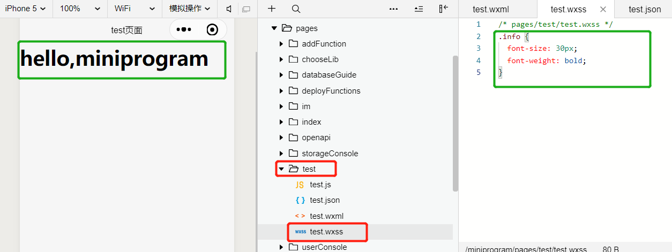Open the 模拟操作 dropdown
The height and width of the screenshot is (252, 672).
(190, 9)
